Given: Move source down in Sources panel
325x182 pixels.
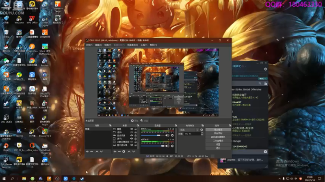Looking at the screenshot, I should click(134, 151).
